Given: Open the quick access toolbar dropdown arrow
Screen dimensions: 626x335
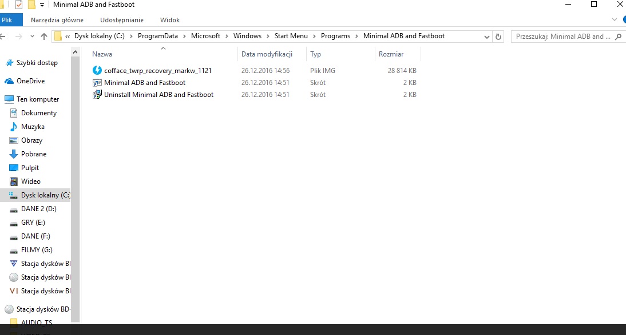Looking at the screenshot, I should coord(42,5).
